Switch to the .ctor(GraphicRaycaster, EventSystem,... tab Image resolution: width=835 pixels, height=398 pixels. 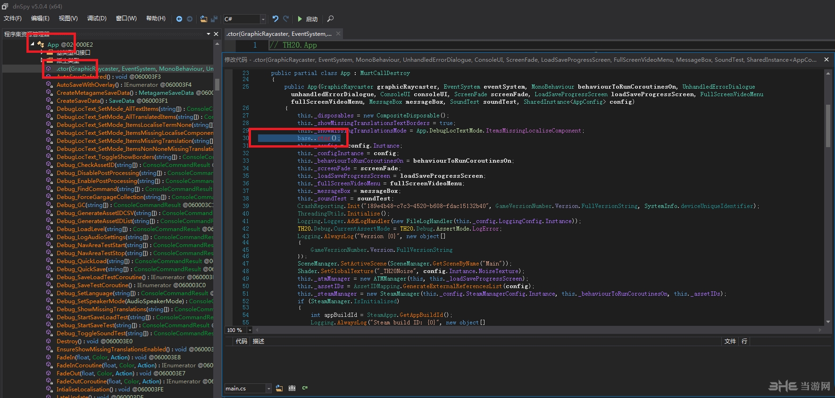pyautogui.click(x=279, y=33)
